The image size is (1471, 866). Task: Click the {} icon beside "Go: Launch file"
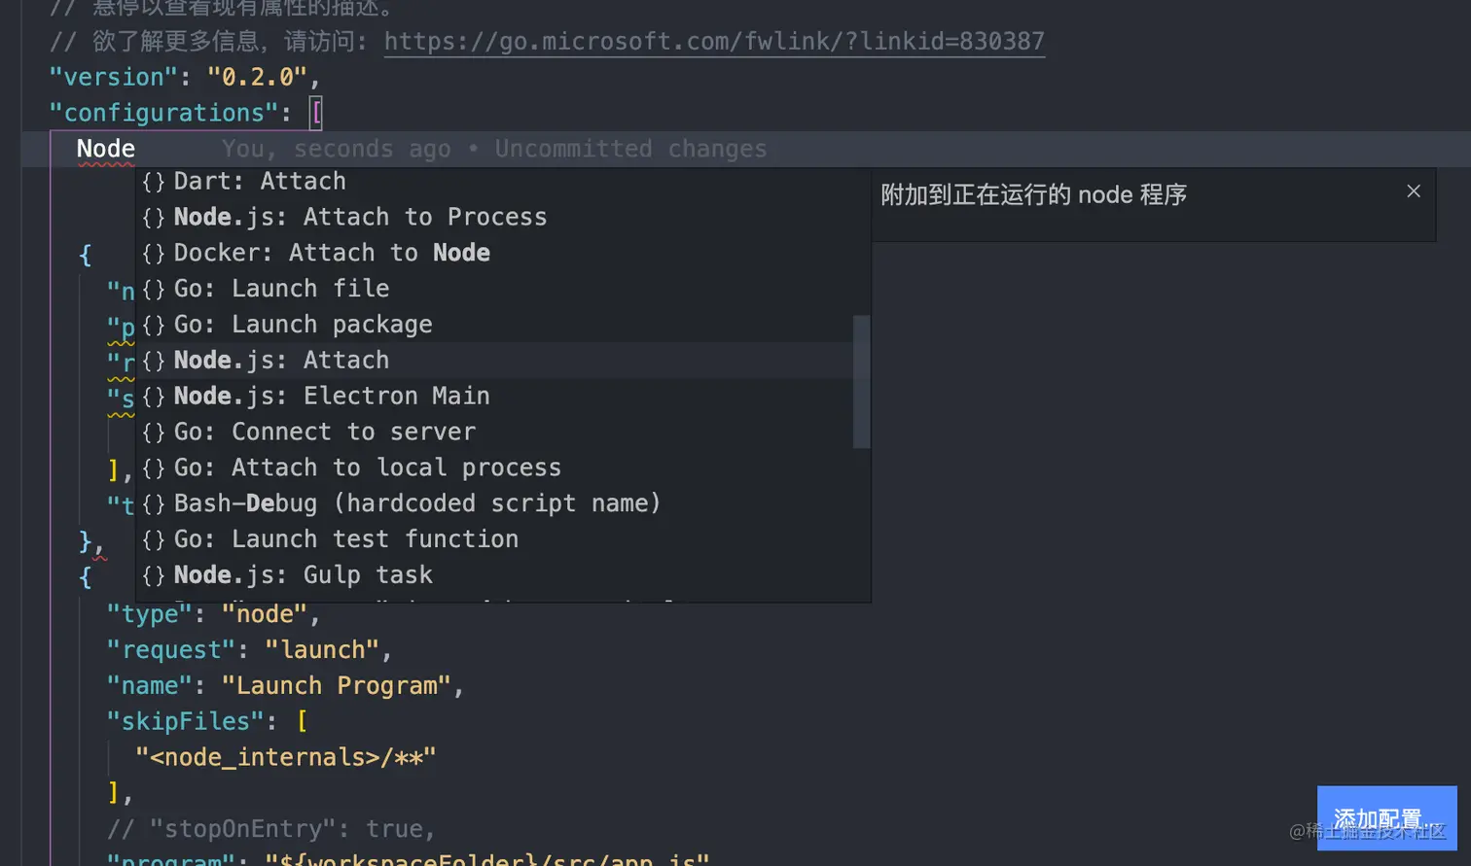pos(154,288)
